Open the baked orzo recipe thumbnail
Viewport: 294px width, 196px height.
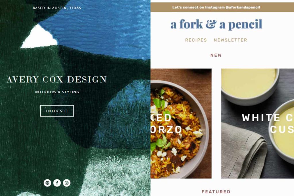(181, 123)
